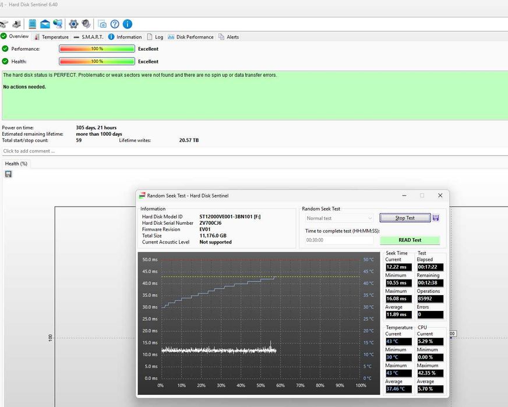The image size is (508, 407).
Task: Click the model ID ST12000VE001-3BN101 text
Action: [x=230, y=217]
